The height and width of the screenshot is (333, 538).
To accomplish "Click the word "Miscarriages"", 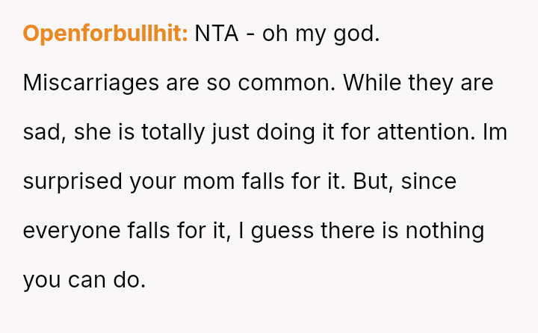I will pyautogui.click(x=91, y=83).
